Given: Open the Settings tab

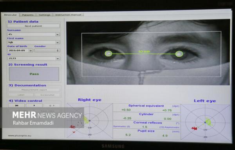Looking at the screenshot, I should click(x=45, y=15).
